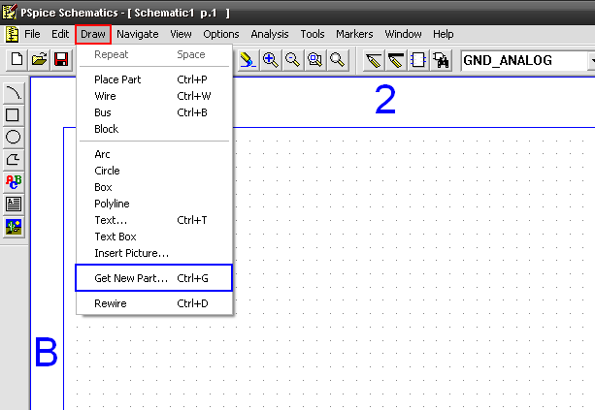Open the Help menu
The height and width of the screenshot is (410, 595).
pos(444,34)
